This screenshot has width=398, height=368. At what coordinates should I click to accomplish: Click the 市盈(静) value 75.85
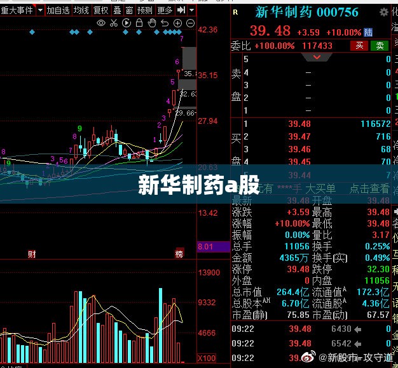[298, 315]
